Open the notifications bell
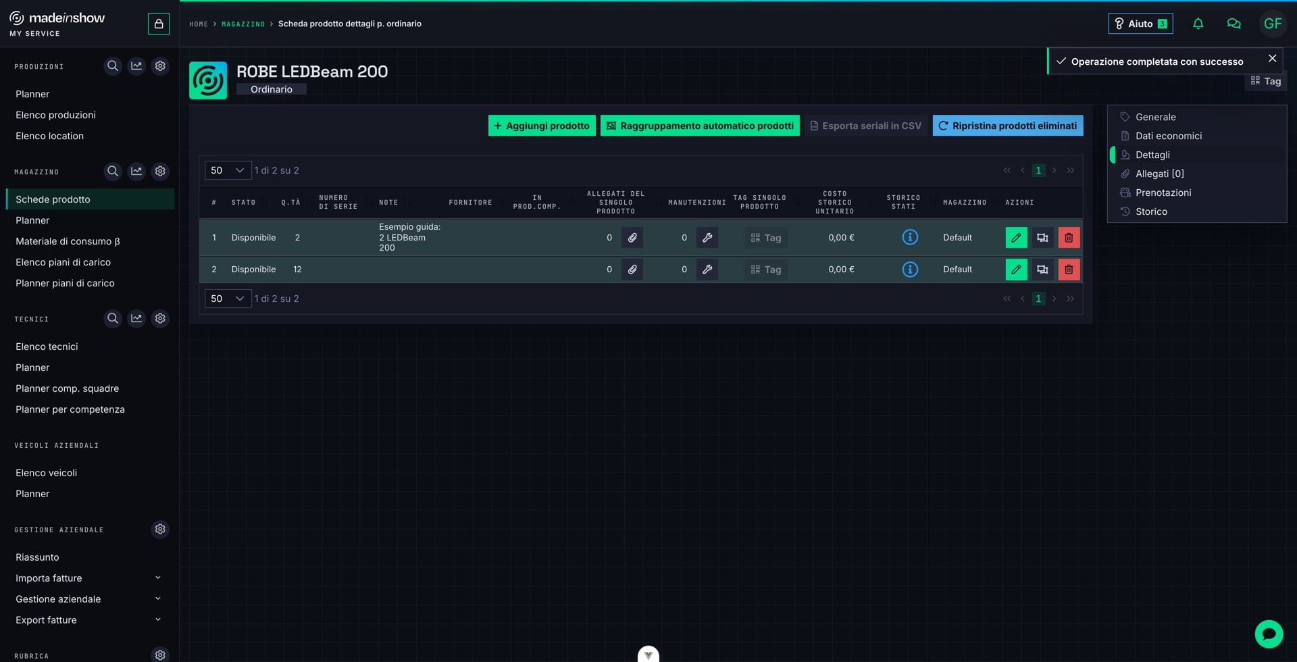The image size is (1297, 662). [1198, 24]
